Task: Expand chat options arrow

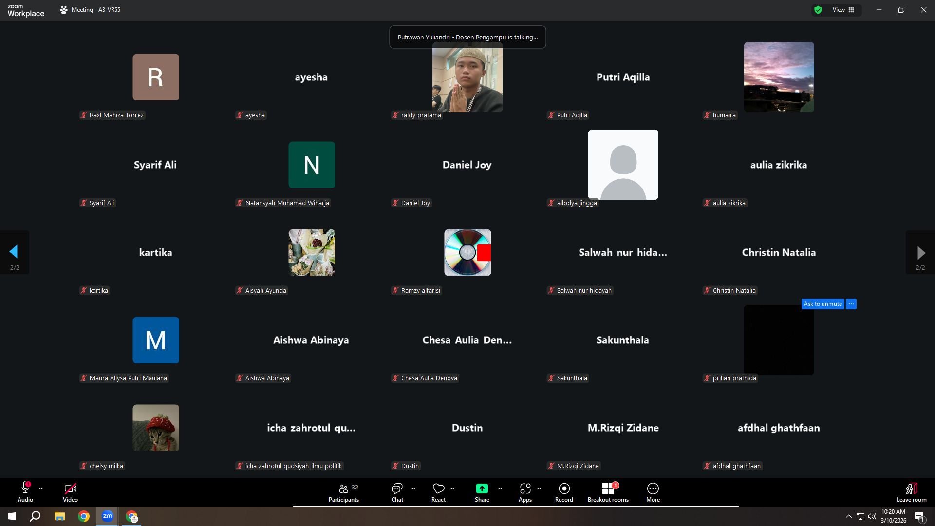Action: (x=413, y=488)
